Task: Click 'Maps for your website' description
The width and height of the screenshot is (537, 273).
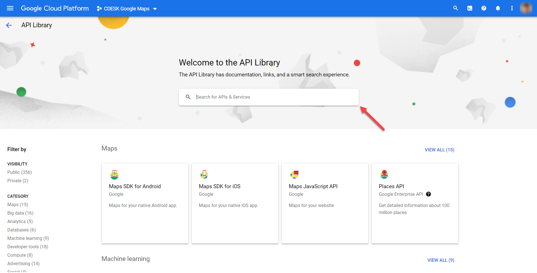Action: [312, 205]
